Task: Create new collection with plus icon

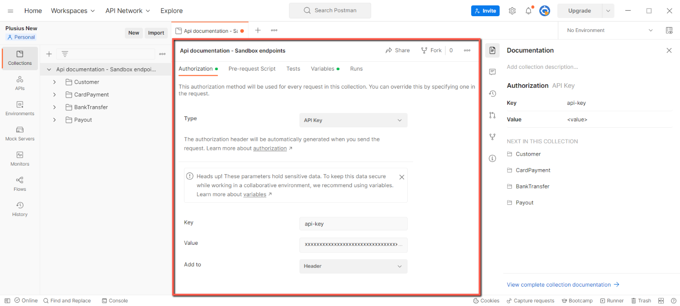Action: tap(49, 54)
